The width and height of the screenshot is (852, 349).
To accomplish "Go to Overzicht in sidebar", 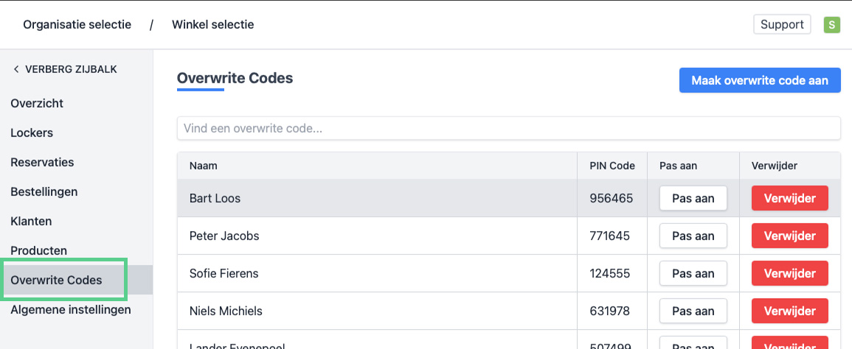I will tap(37, 103).
